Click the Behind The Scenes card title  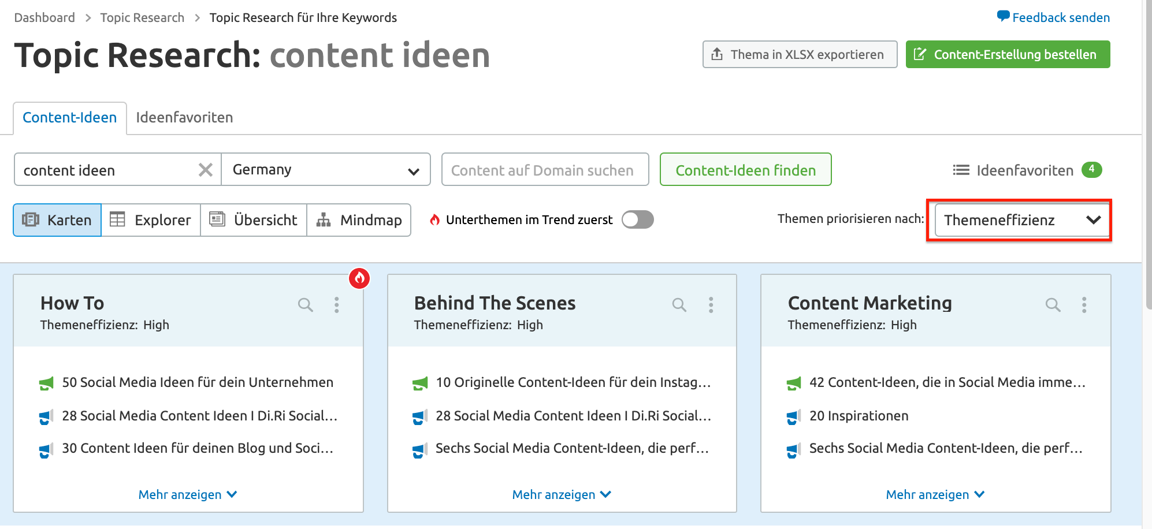point(495,303)
